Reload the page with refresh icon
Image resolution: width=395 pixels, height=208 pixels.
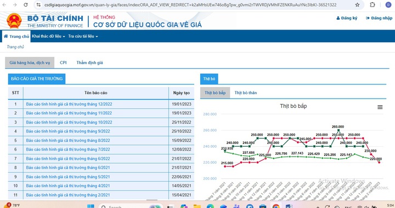tap(26, 5)
